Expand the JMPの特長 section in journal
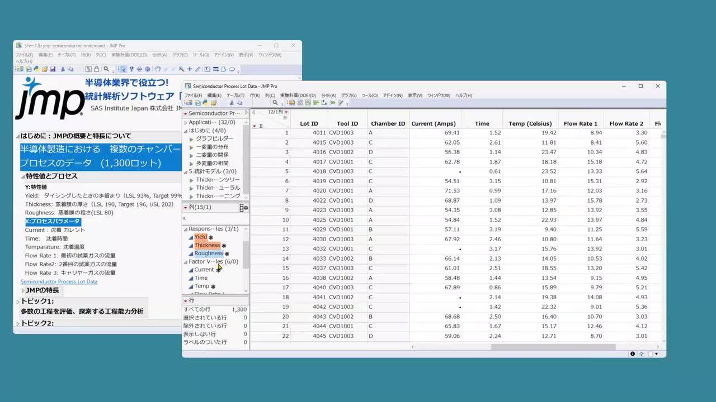 23,290
